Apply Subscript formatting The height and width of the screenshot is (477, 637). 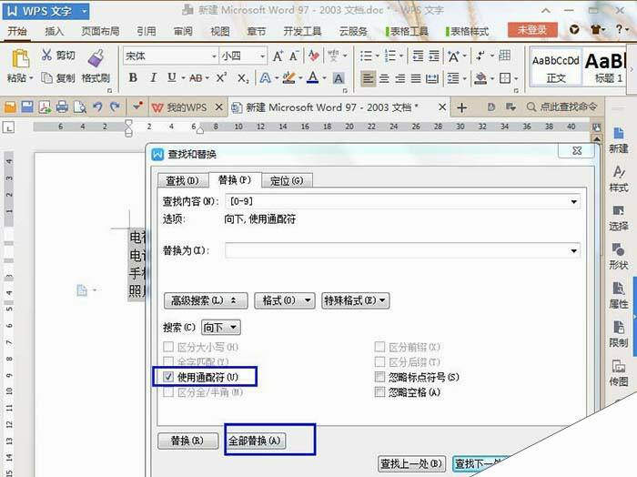pyautogui.click(x=243, y=78)
